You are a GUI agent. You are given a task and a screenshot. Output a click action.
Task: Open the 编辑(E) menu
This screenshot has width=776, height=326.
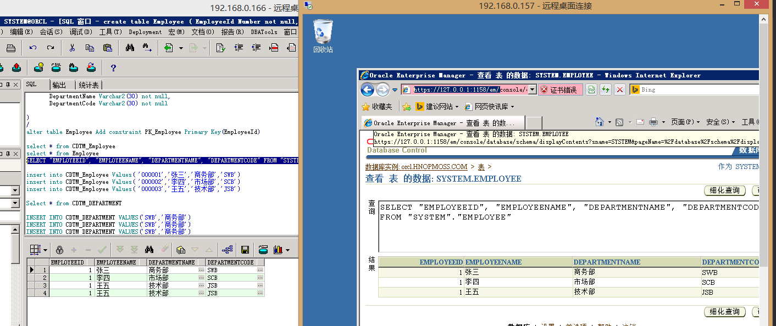[x=21, y=32]
